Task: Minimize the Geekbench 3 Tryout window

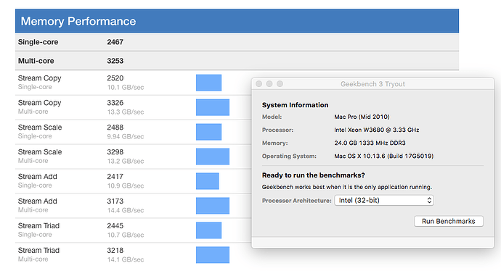Action: tap(269, 84)
